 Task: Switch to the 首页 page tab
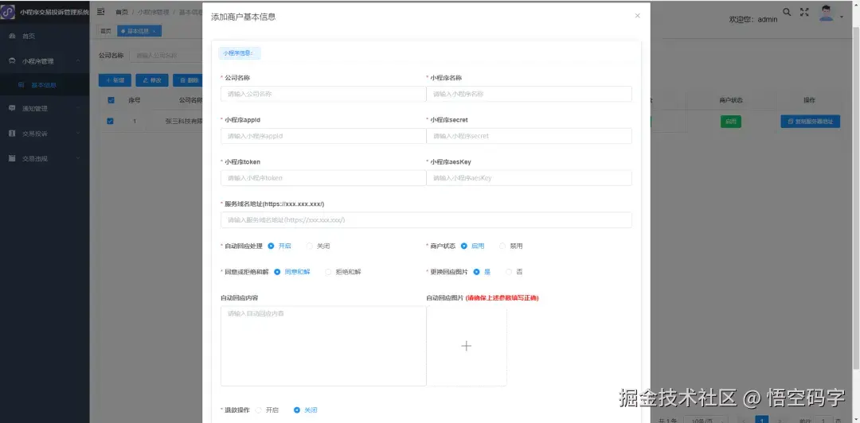(x=105, y=31)
